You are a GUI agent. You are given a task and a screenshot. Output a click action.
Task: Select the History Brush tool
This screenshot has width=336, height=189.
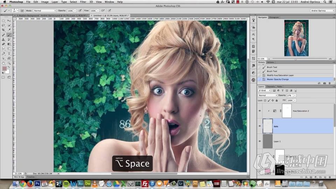[x=9, y=40]
